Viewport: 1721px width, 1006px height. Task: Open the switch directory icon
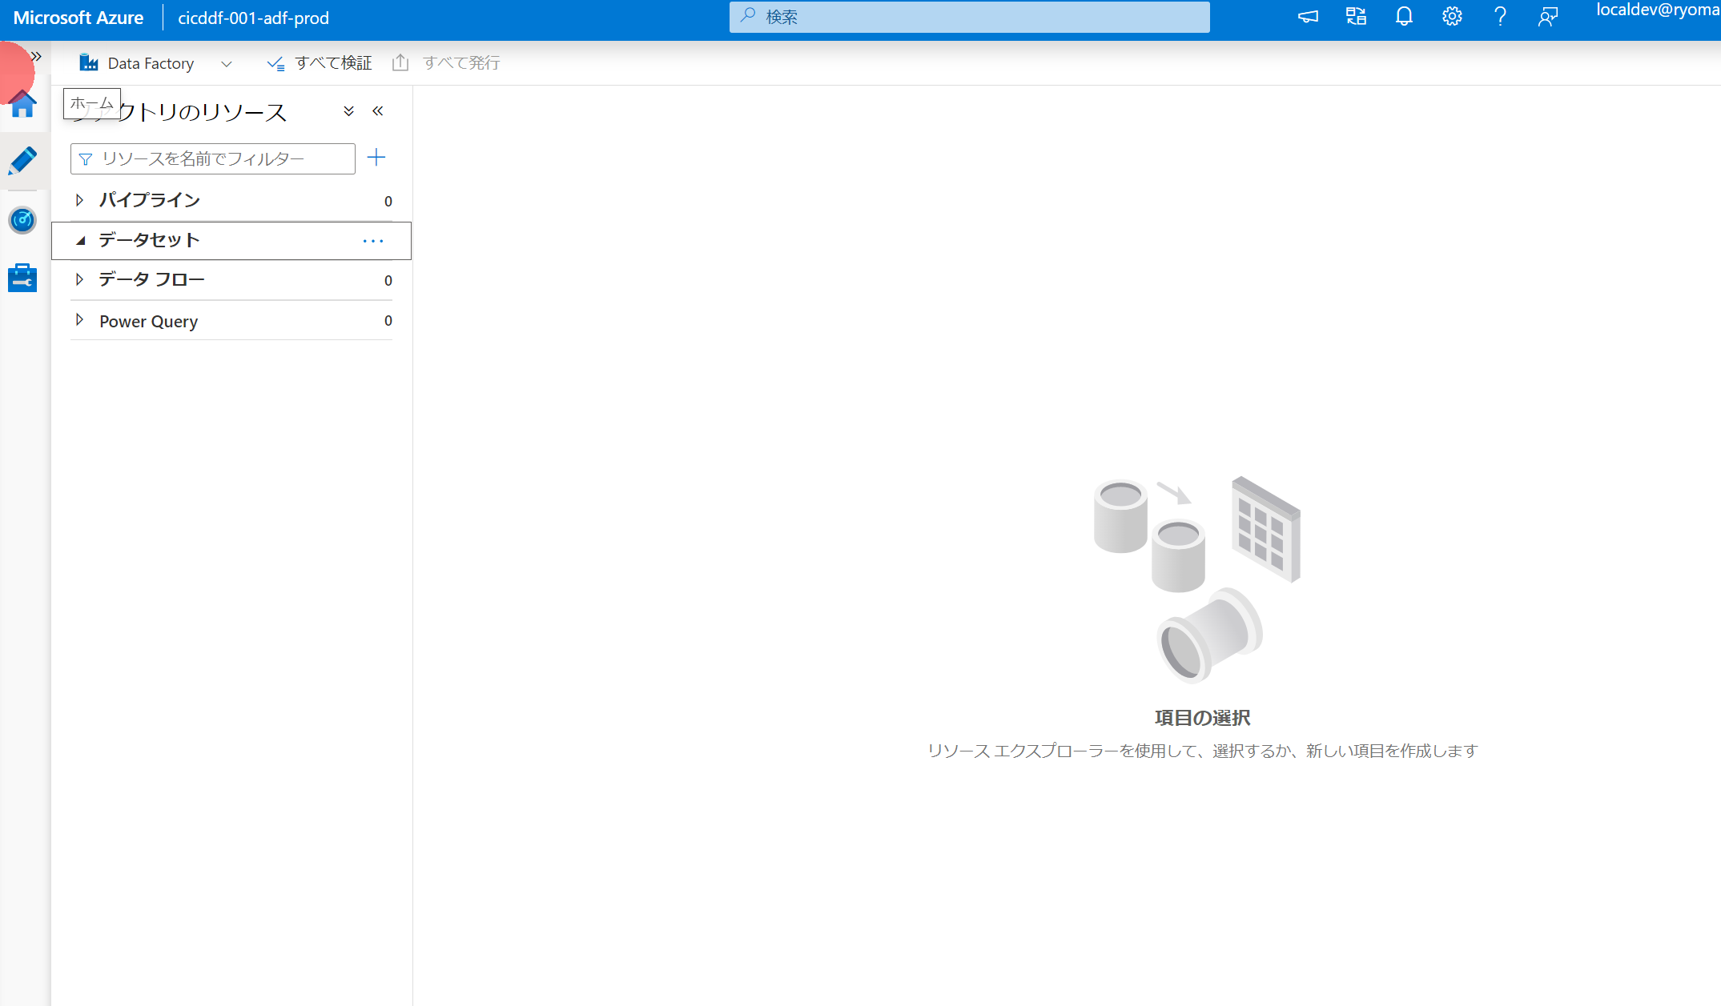(1355, 17)
